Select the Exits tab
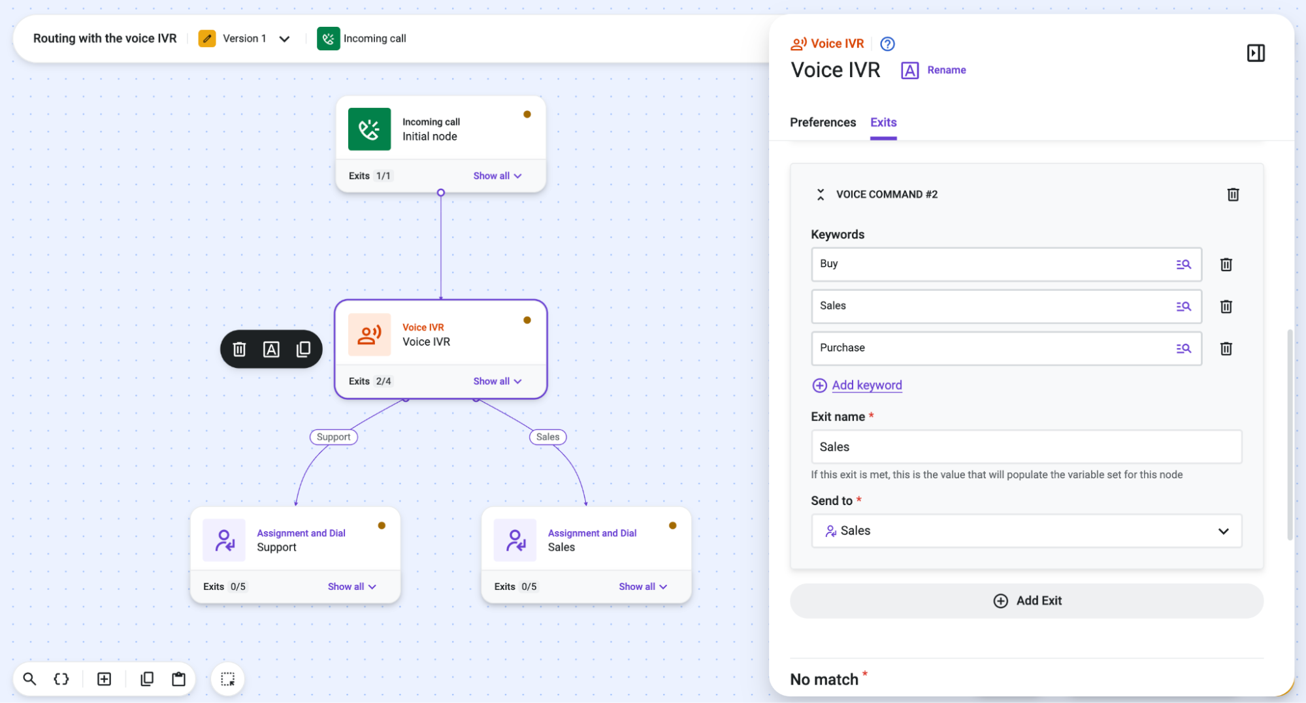The width and height of the screenshot is (1306, 703). pos(883,122)
